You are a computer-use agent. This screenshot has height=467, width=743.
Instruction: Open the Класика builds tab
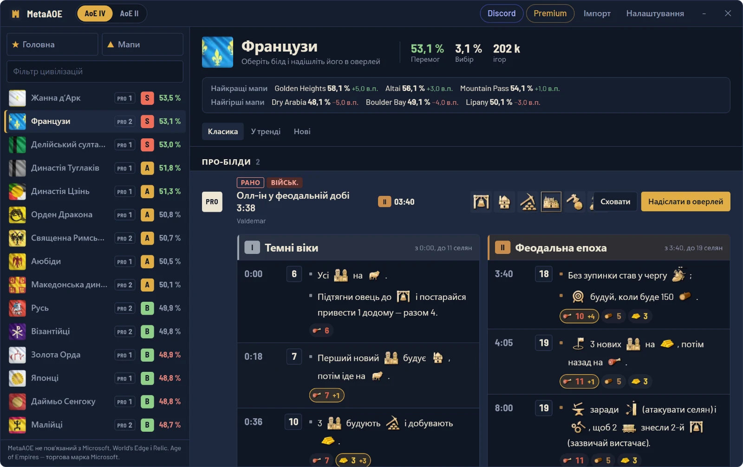click(x=223, y=131)
